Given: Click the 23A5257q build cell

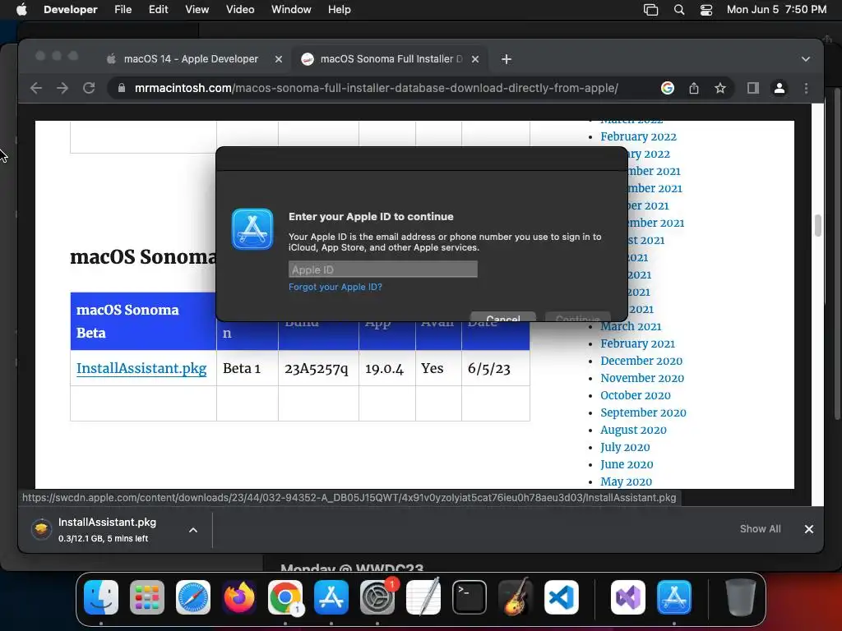Looking at the screenshot, I should click(318, 369).
